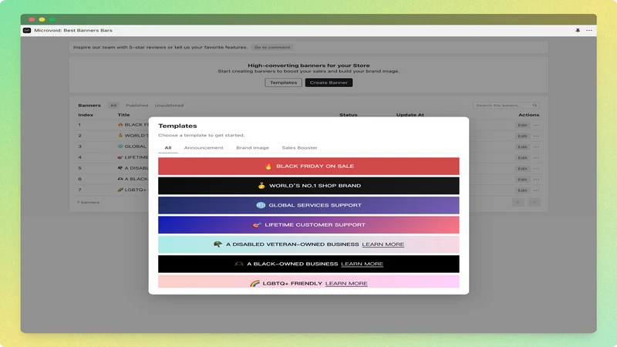
Task: Click the Go to comment button
Action: click(272, 47)
